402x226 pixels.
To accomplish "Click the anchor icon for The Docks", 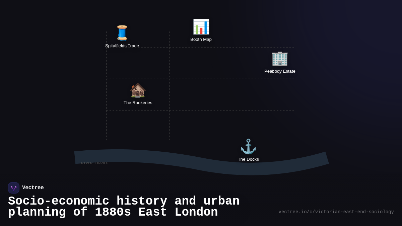I will pyautogui.click(x=248, y=146).
